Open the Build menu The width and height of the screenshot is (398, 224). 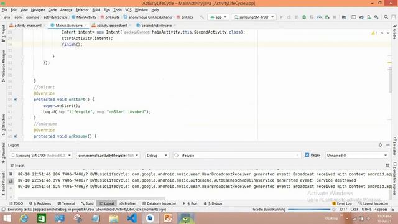96,10
